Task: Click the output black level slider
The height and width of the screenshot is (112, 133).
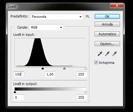Action: coord(15,92)
